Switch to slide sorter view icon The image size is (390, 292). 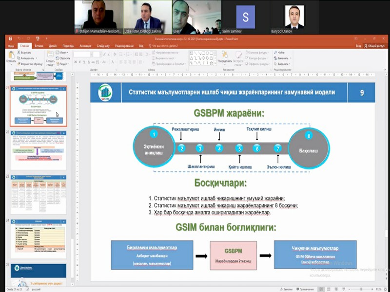click(328, 289)
